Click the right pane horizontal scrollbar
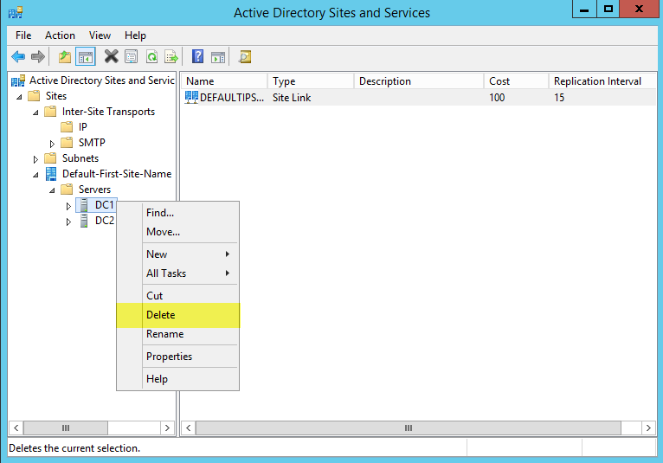The height and width of the screenshot is (463, 663). (x=409, y=428)
